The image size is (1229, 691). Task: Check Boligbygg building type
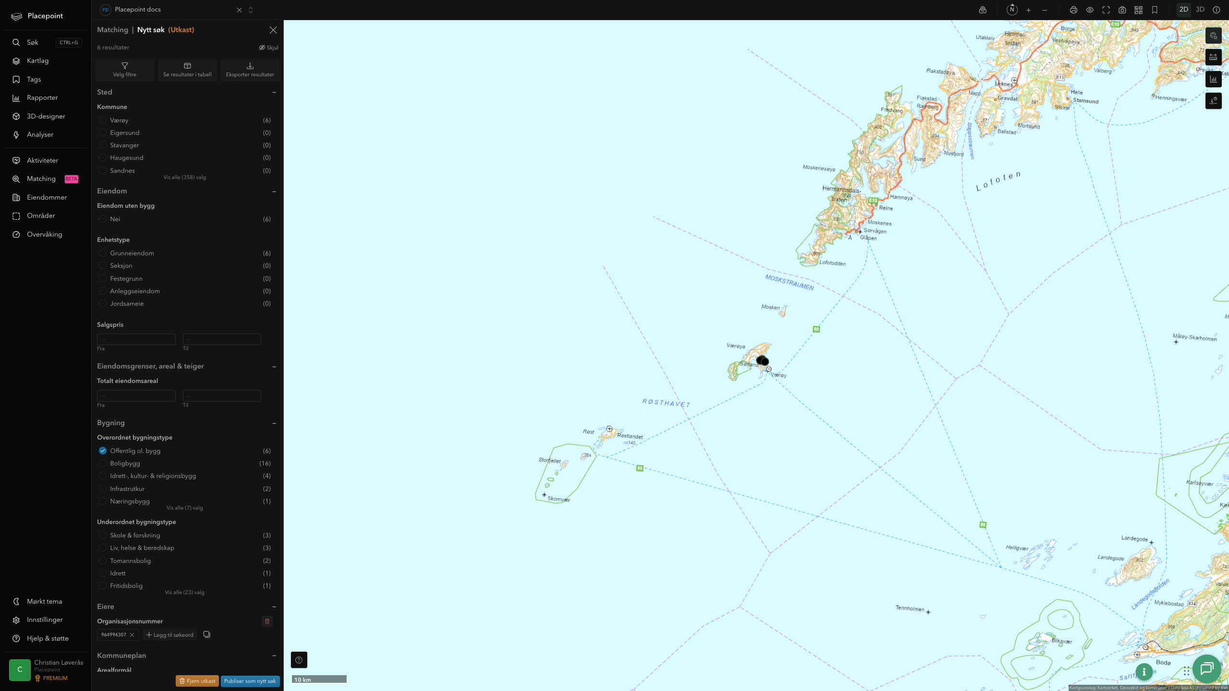[x=103, y=464]
